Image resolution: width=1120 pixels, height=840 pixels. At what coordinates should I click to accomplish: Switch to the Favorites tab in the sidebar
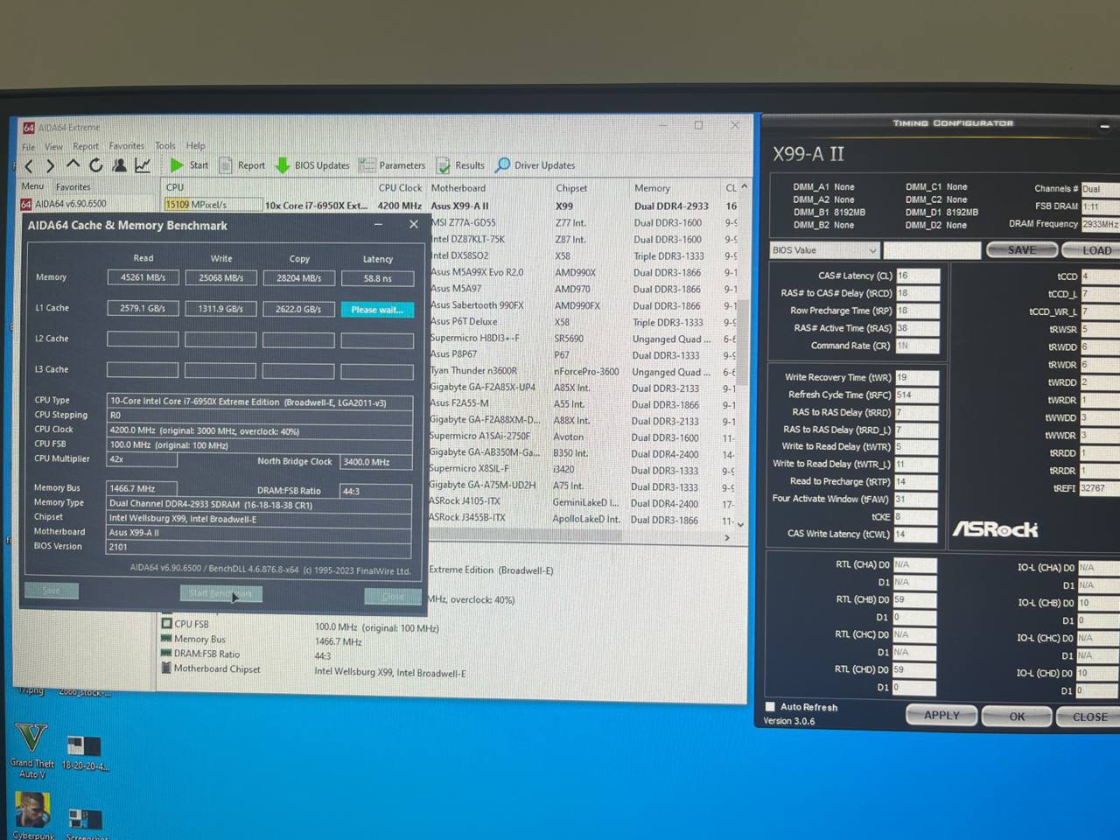point(73,187)
